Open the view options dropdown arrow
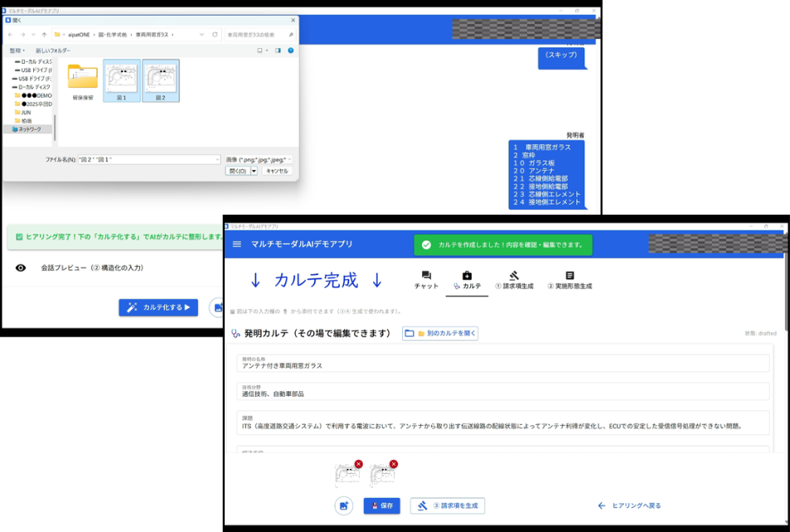Viewport: 790px width, 532px height. point(267,51)
